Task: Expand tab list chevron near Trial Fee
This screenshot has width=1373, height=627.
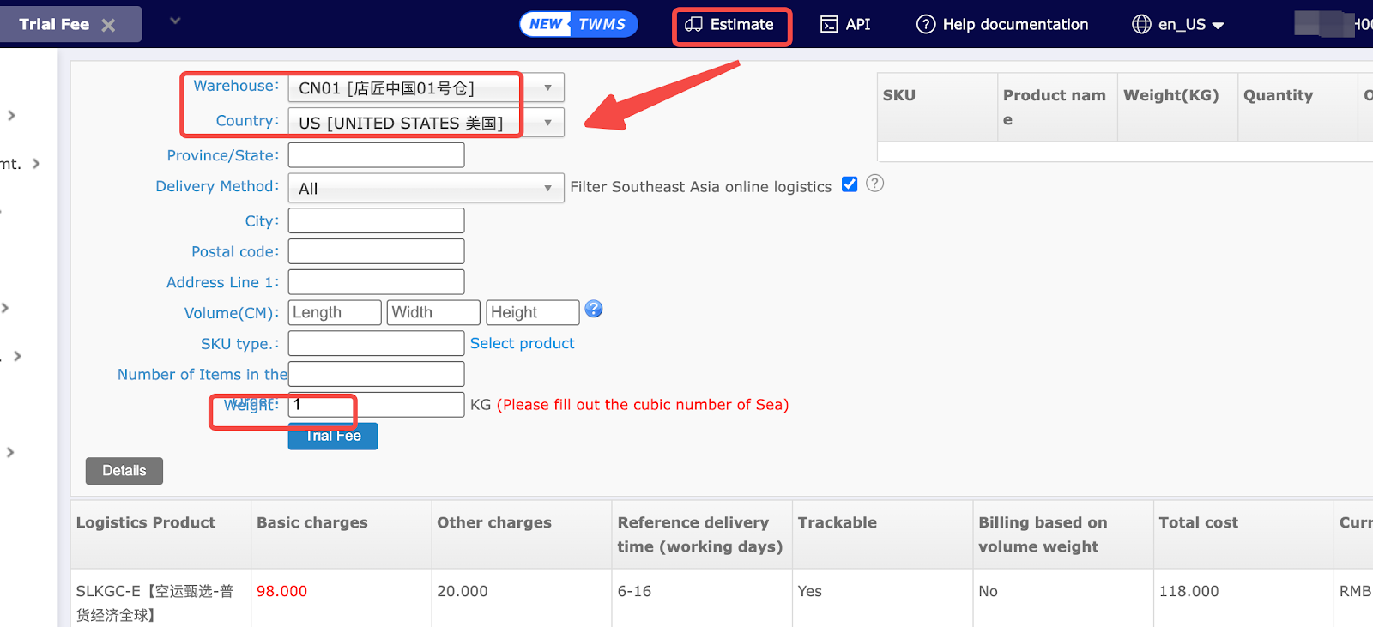Action: 175,21
